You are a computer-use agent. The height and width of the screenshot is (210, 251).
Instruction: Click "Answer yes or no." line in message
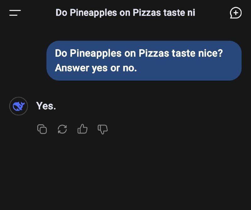click(x=96, y=68)
